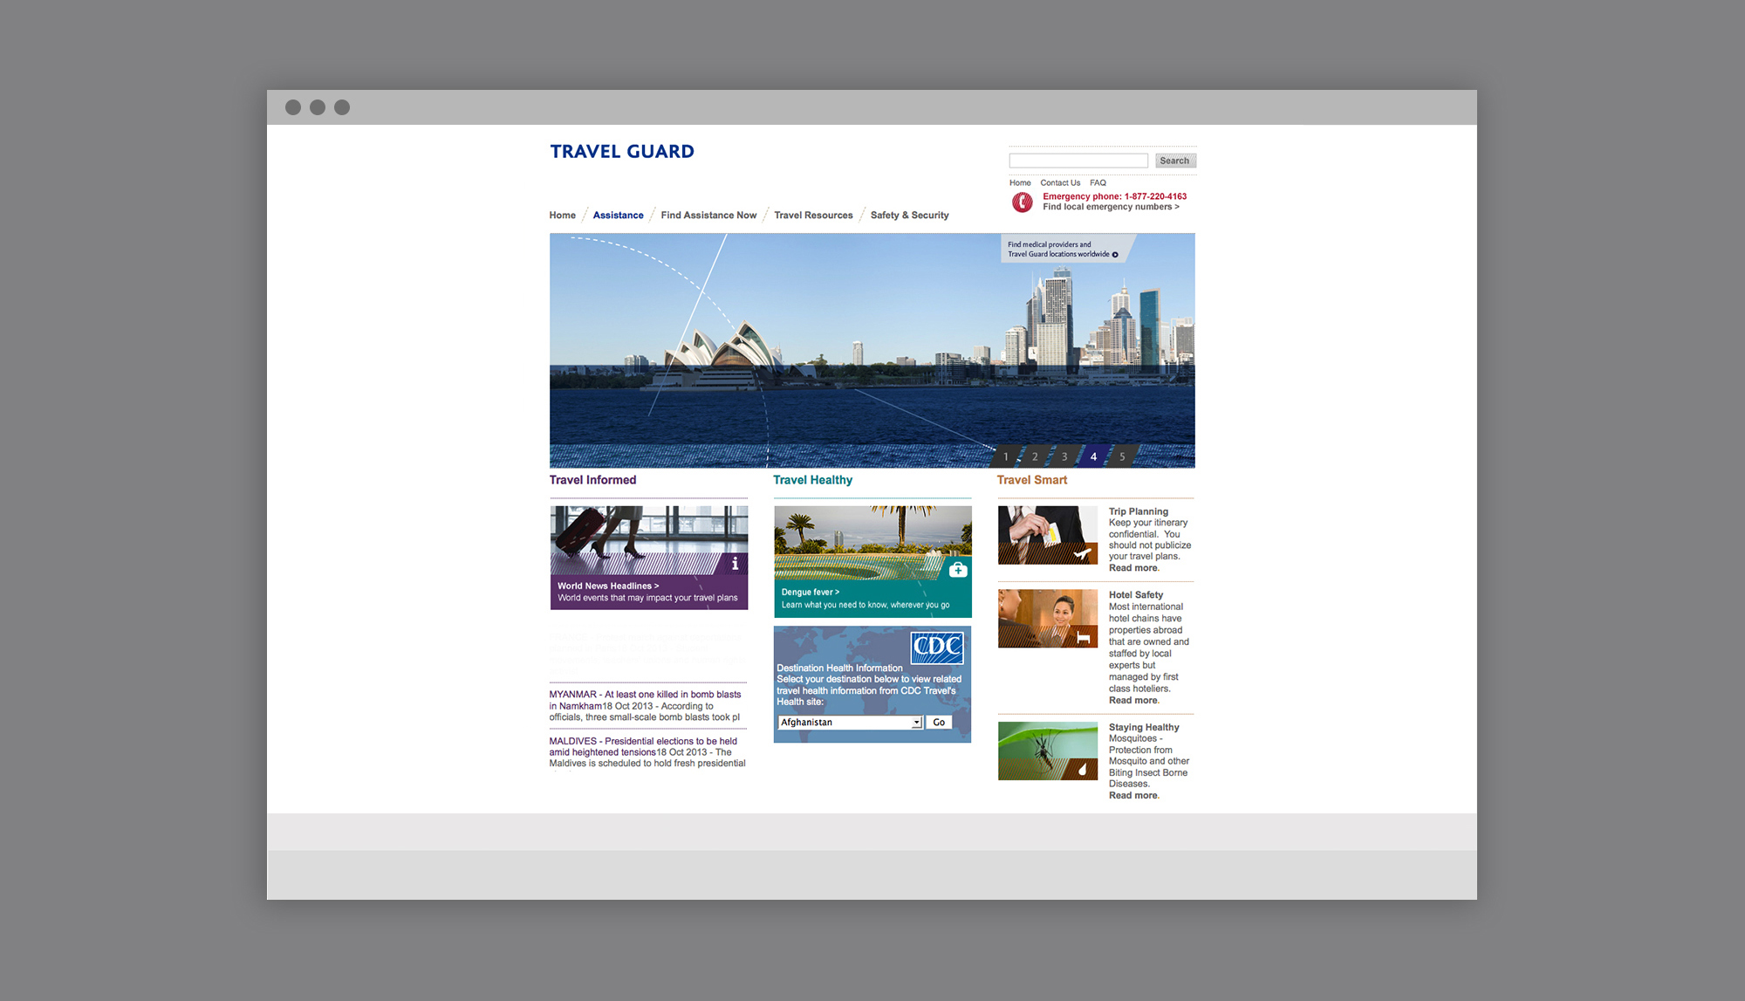The image size is (1745, 1001).
Task: Click arrow icon beside Travel Guard locations worldwide
Action: click(1115, 255)
